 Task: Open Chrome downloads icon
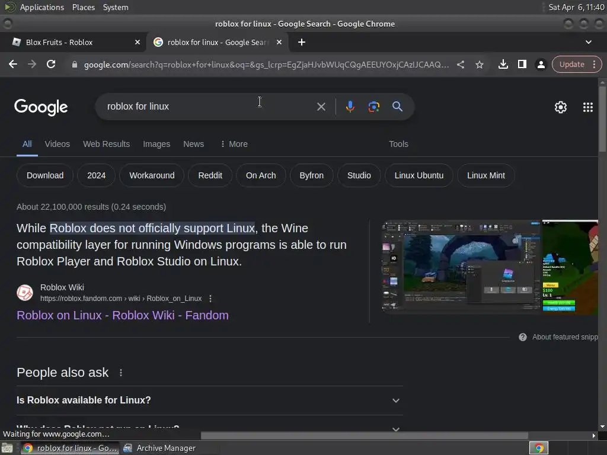click(x=503, y=64)
